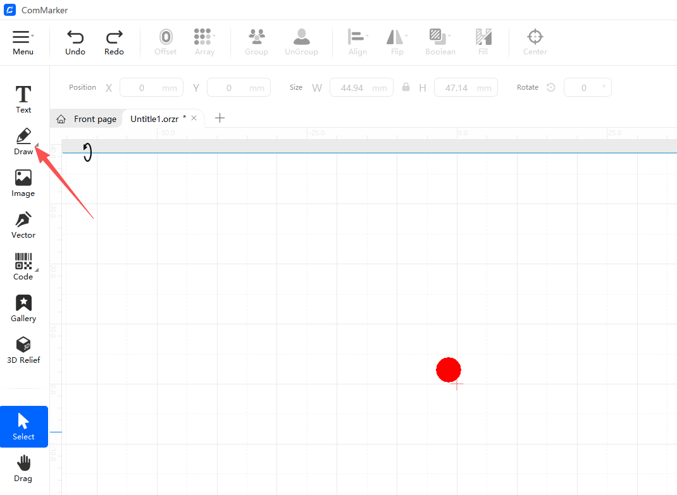Click the Undo arrow button
677x495 pixels.
(x=75, y=42)
